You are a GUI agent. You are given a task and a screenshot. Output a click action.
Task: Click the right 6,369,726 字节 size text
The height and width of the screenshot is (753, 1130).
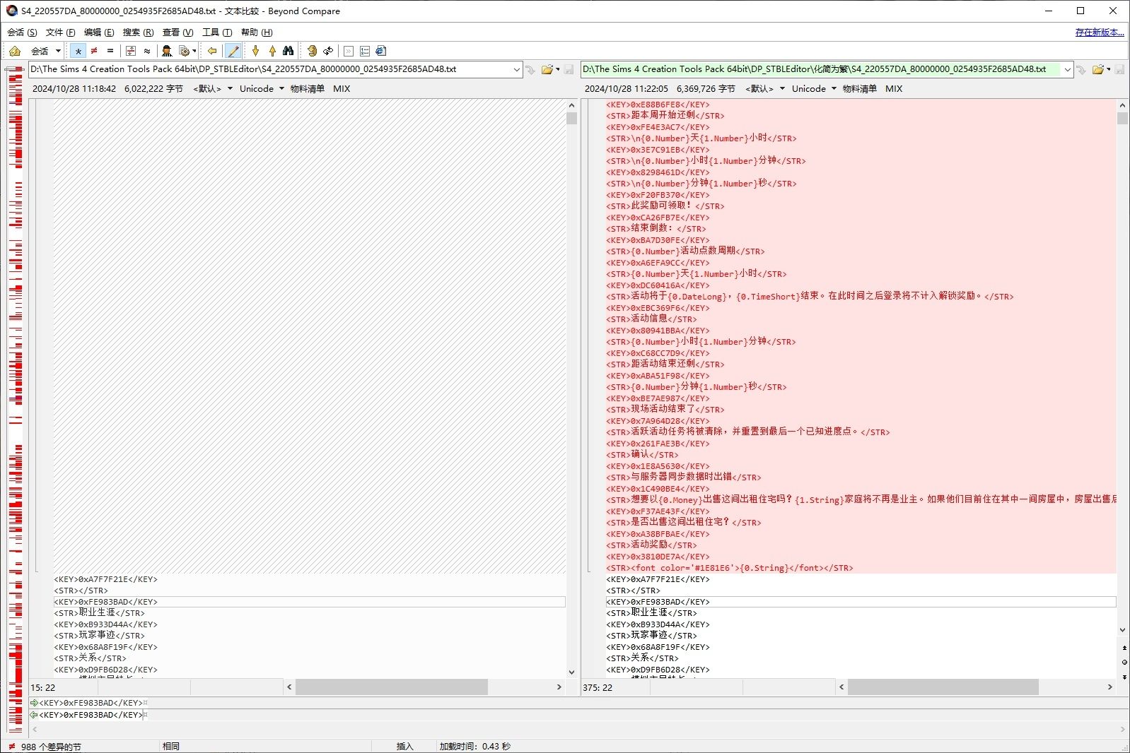tap(706, 89)
